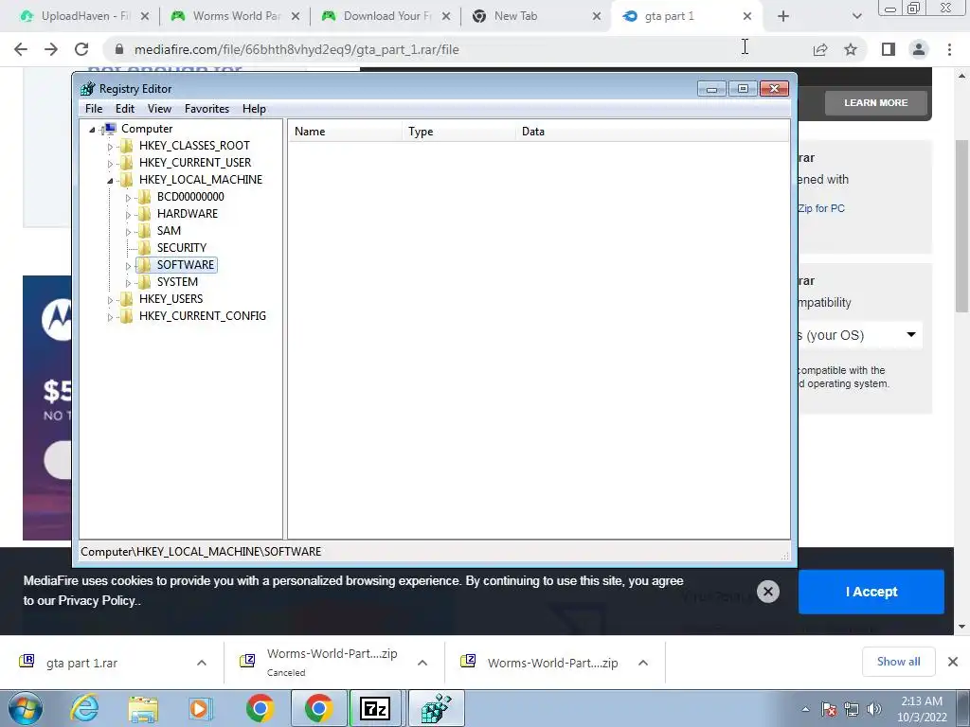Screen dimensions: 970x727
Task: Collapse the Computer root node
Action: click(92, 129)
